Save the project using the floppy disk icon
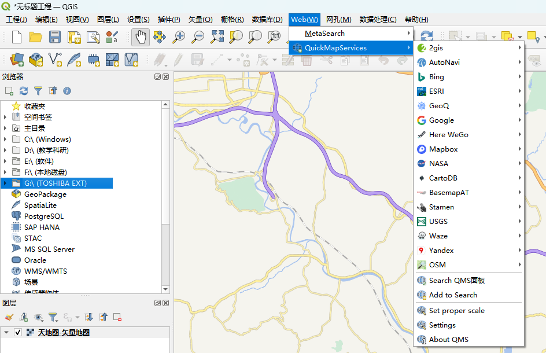This screenshot has height=353, width=546. [x=55, y=36]
